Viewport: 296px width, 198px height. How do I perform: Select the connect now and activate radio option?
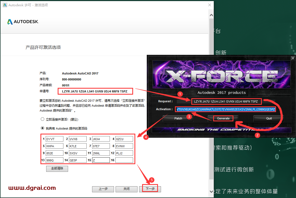tap(42, 119)
